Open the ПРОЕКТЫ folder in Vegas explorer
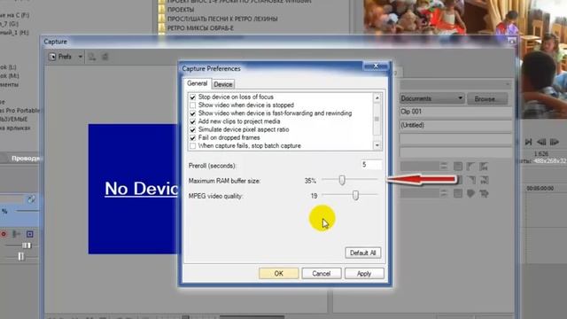Image resolution: width=567 pixels, height=319 pixels. pyautogui.click(x=181, y=10)
